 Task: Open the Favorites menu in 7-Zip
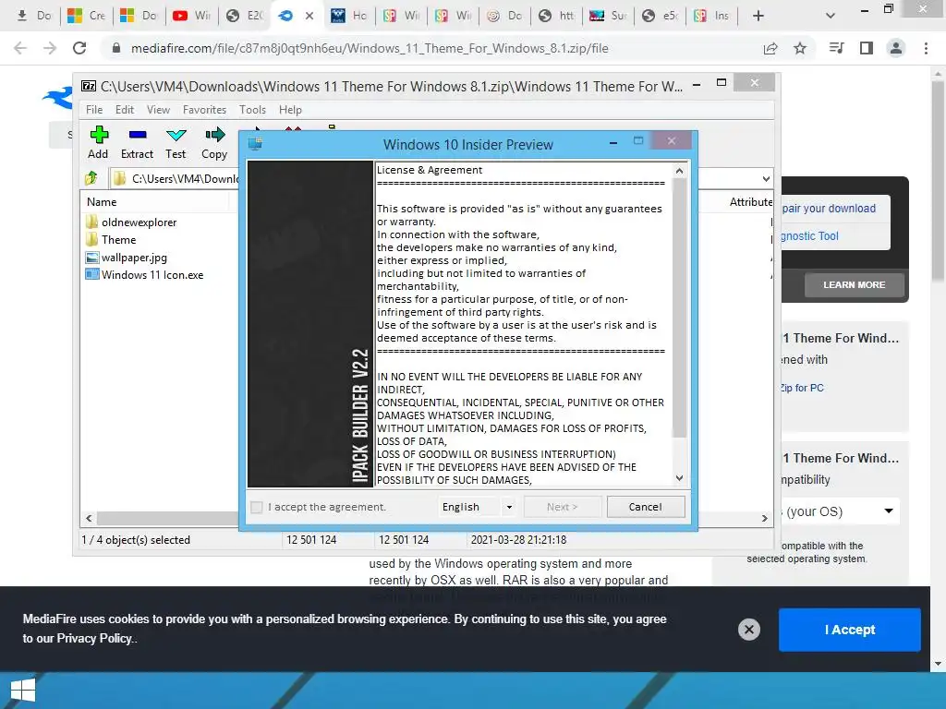tap(204, 110)
